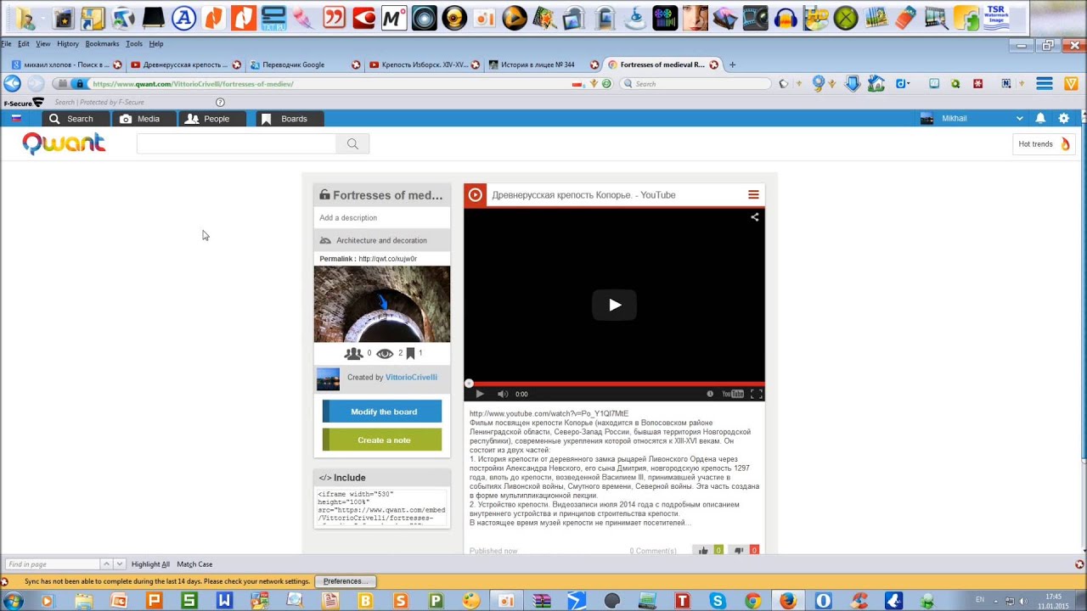Click the YouTube watch URL link
This screenshot has height=611, width=1087.
point(549,413)
